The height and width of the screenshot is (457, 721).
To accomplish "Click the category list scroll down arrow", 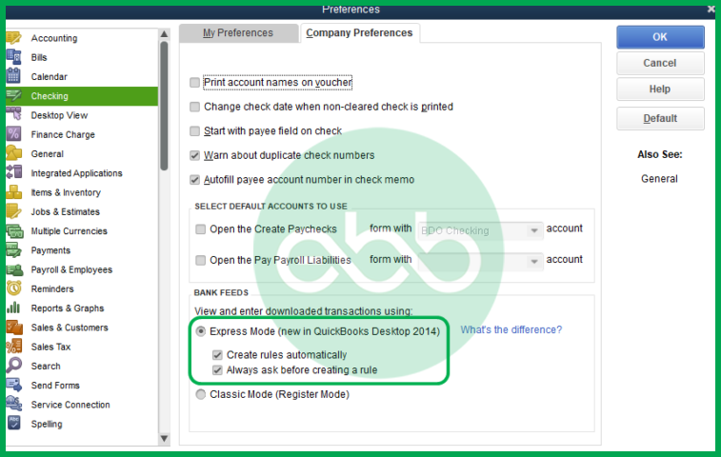I will coord(164,439).
